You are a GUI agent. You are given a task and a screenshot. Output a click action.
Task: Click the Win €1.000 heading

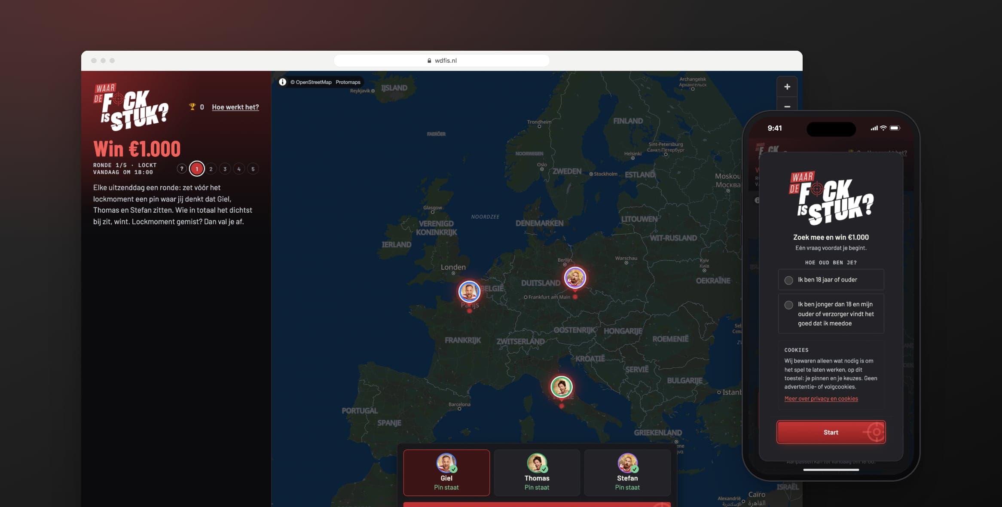pyautogui.click(x=137, y=149)
